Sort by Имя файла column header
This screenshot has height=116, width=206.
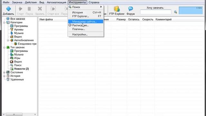click(46, 19)
